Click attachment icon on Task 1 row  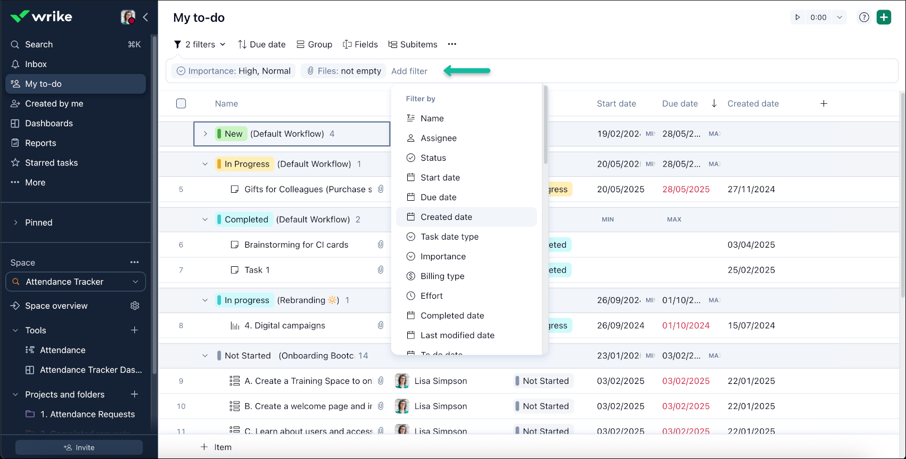(381, 270)
